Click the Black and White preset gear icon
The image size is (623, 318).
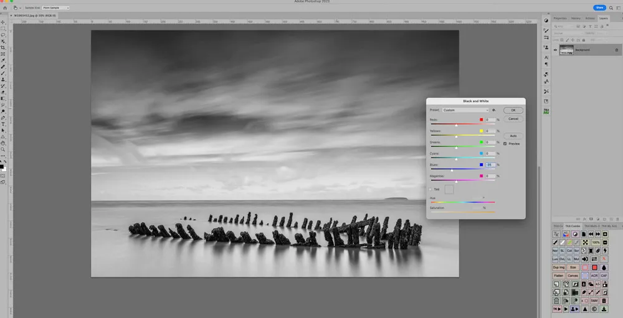click(x=494, y=110)
